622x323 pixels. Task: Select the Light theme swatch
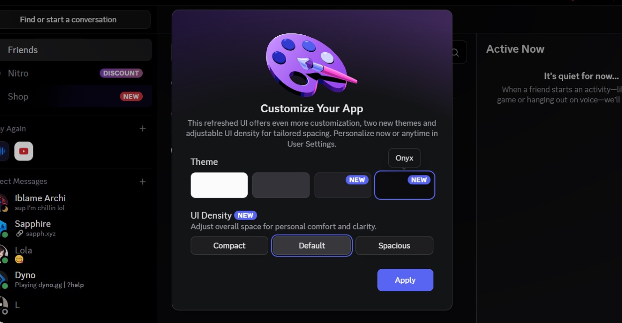coord(219,185)
